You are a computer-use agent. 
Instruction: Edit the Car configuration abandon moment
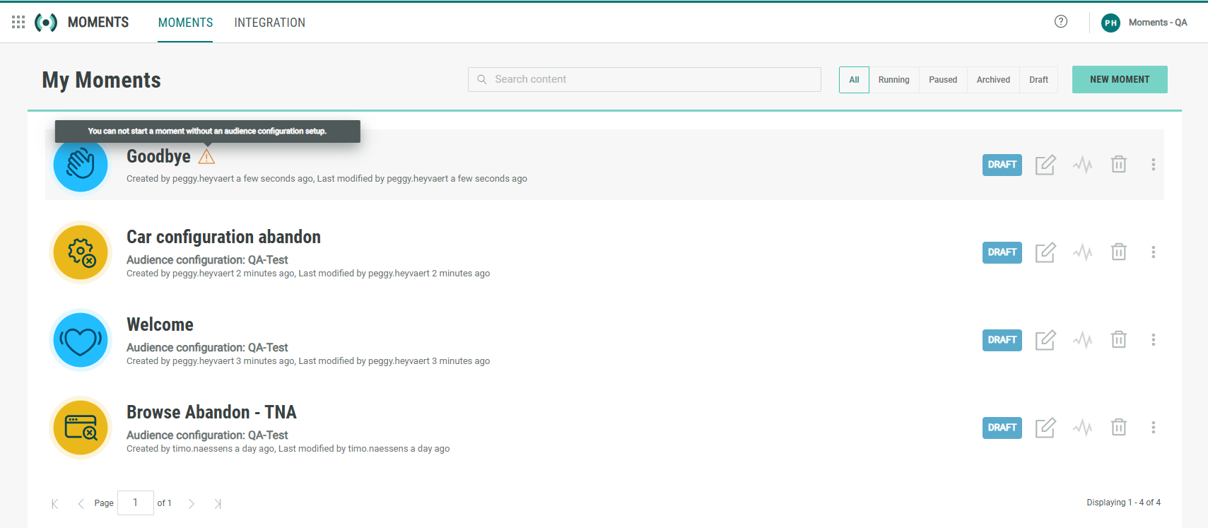(x=1045, y=252)
